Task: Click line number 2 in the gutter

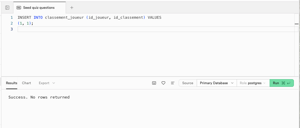Action: [11, 23]
